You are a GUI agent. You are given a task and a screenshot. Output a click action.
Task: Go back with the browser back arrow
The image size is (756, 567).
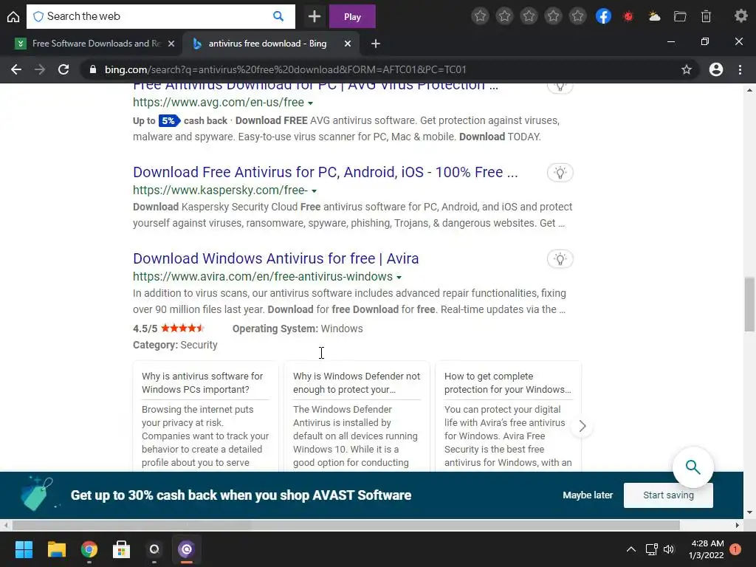coord(16,69)
